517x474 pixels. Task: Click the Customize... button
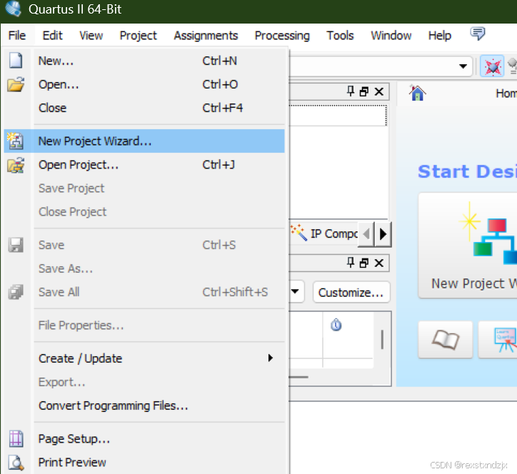[x=351, y=292]
